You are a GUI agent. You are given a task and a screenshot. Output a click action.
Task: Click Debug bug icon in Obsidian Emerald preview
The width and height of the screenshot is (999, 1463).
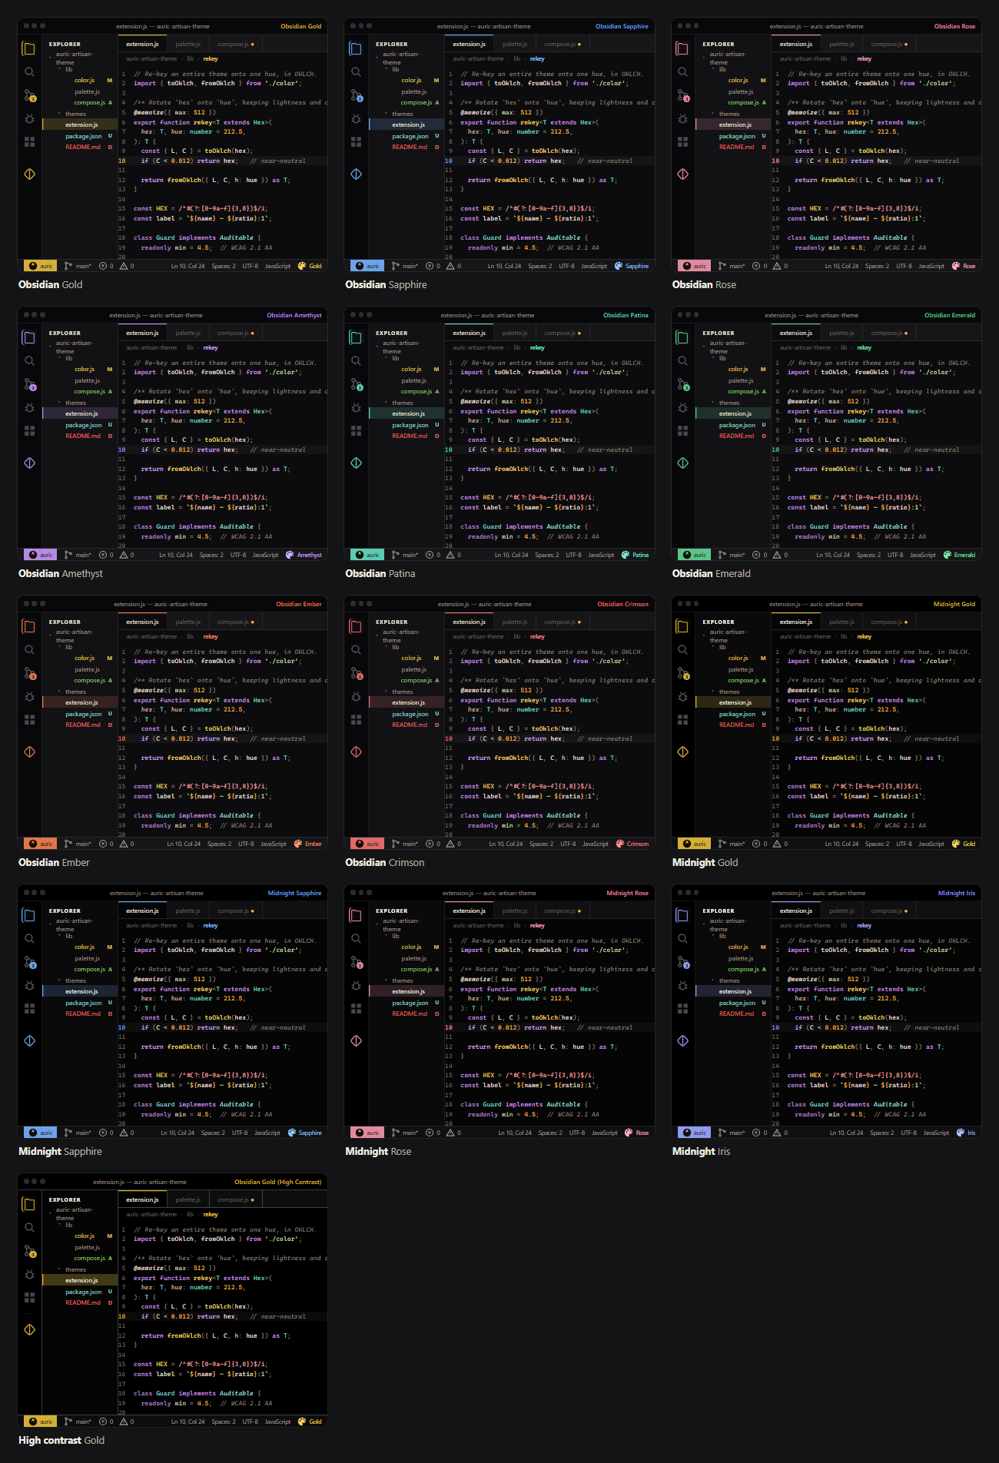click(x=683, y=408)
